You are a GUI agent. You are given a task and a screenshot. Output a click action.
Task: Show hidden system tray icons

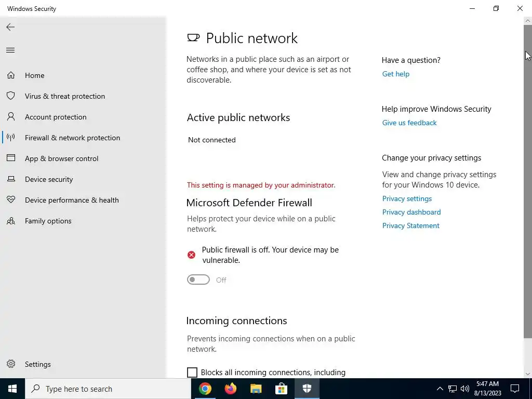[x=440, y=389]
